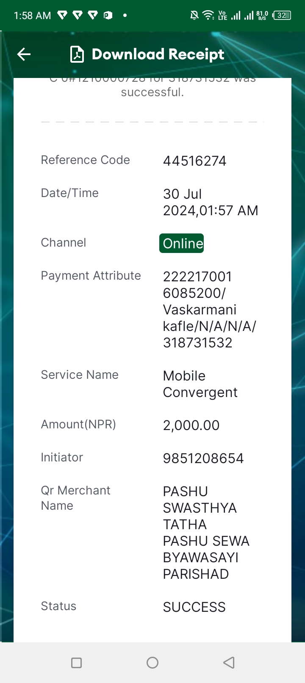
Task: Tap the Payment Attribute value text
Action: [x=210, y=310]
